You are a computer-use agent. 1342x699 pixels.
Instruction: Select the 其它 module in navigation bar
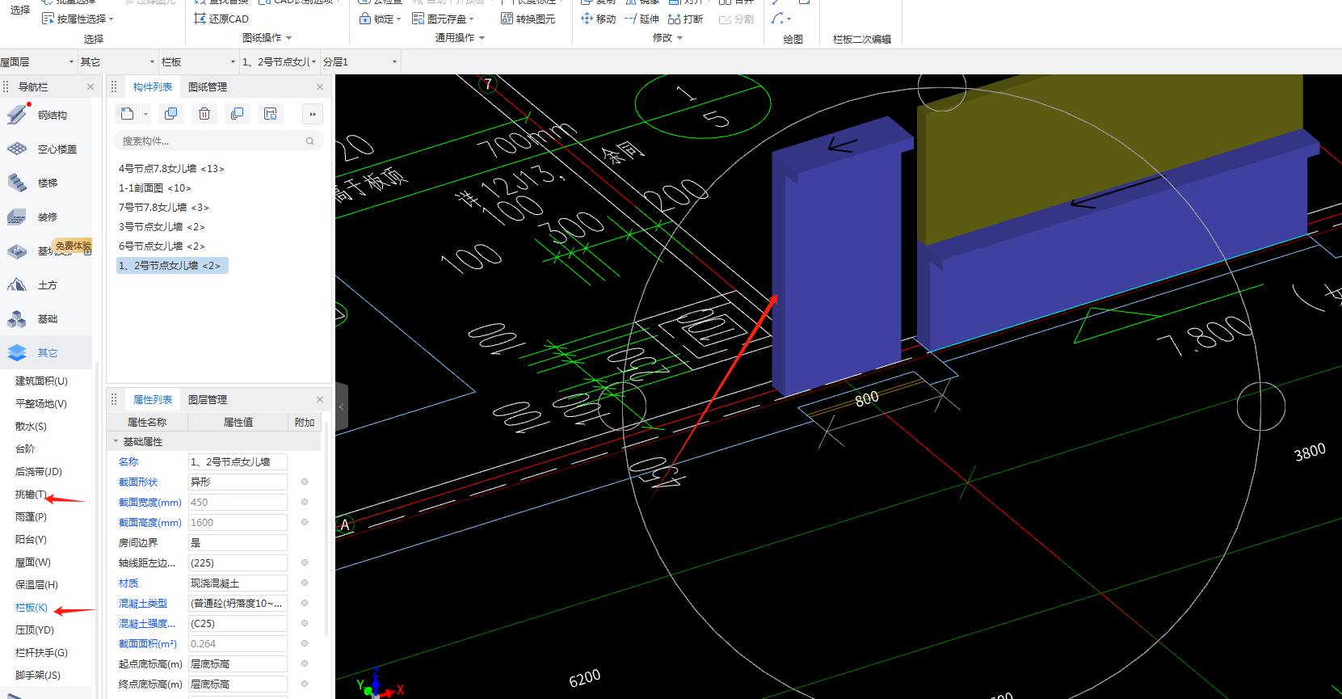47,353
